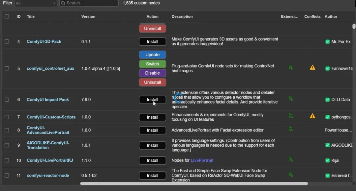Install ComfyUI-3D-Pack
The image size is (356, 191).
pyautogui.click(x=153, y=42)
